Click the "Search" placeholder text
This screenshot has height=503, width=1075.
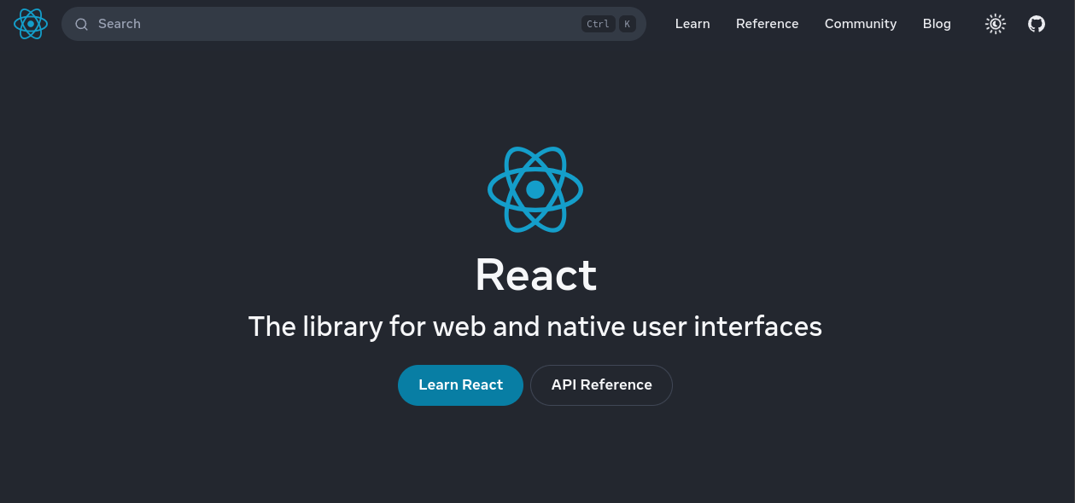click(x=120, y=24)
